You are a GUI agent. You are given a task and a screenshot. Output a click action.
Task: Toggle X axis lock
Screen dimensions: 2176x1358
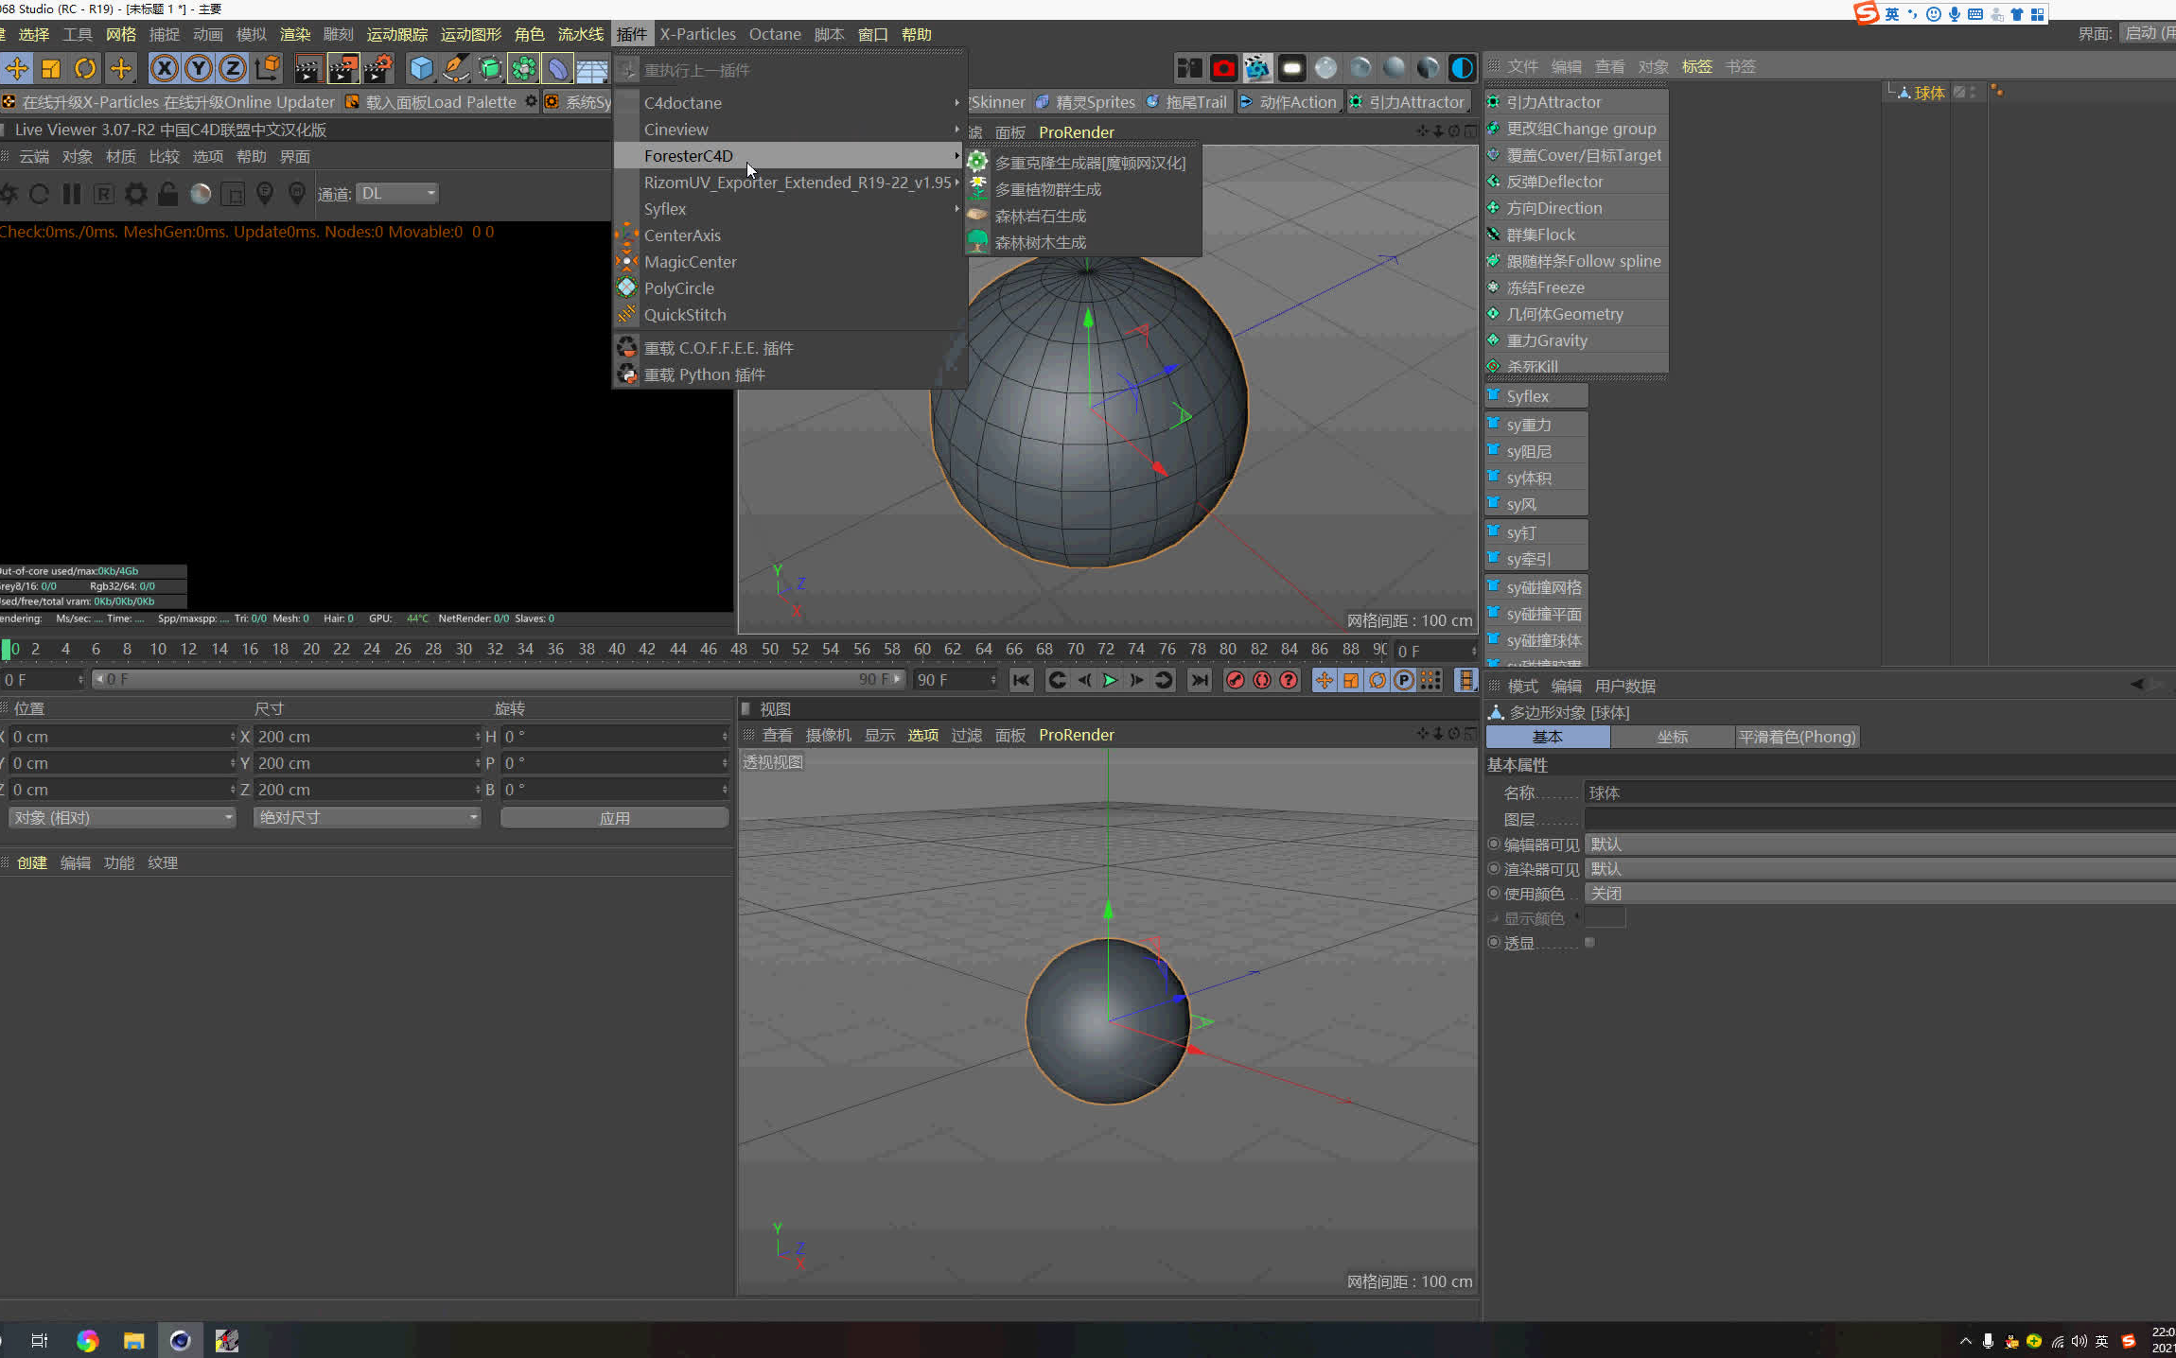(165, 68)
